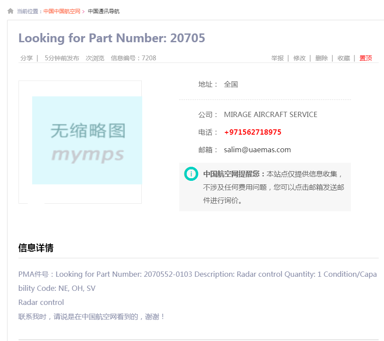Click the Radar control description line

[x=41, y=302]
